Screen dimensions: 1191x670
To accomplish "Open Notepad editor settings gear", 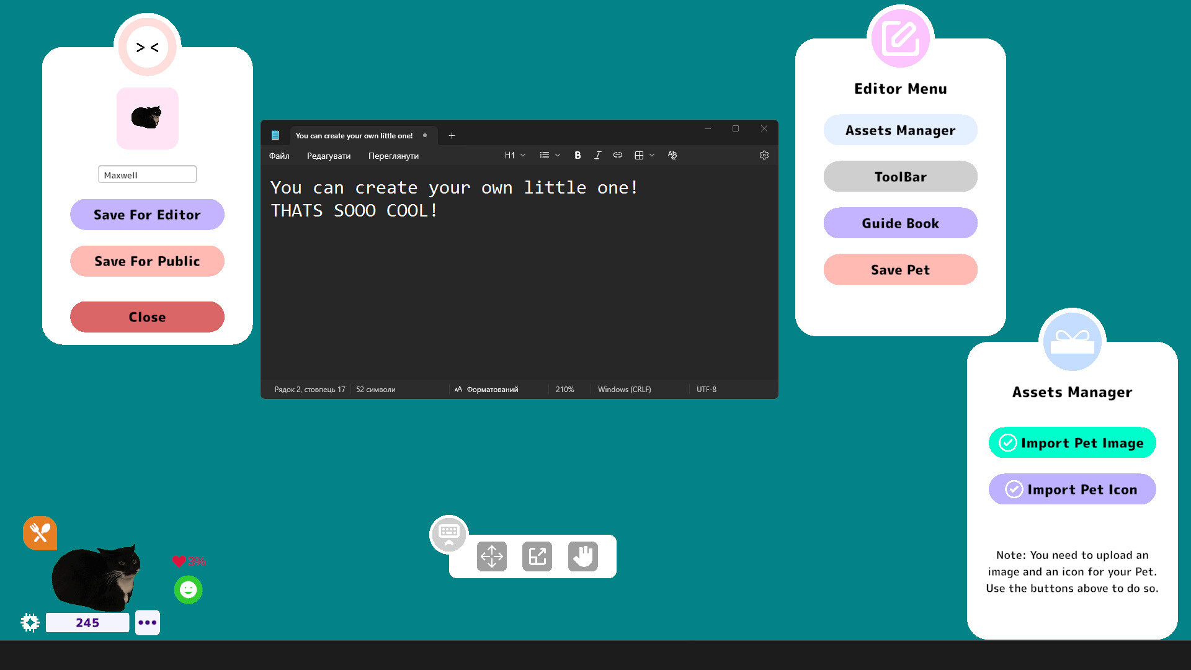I will (764, 155).
